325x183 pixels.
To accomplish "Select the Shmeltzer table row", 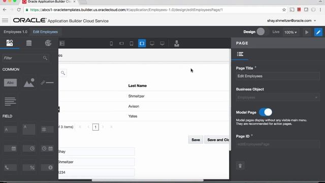I will click(x=144, y=96).
